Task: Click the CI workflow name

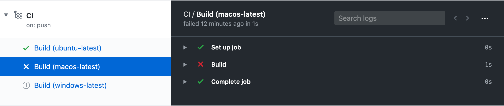Action: pos(30,16)
